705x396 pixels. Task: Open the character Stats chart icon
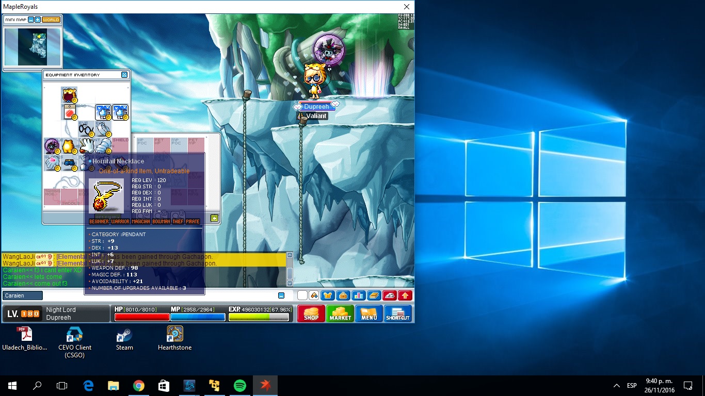(x=359, y=295)
